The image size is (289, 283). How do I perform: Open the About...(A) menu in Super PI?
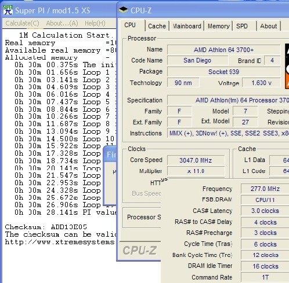(x=62, y=23)
